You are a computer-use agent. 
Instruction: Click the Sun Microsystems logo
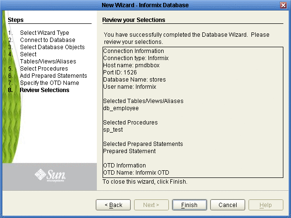(50, 176)
